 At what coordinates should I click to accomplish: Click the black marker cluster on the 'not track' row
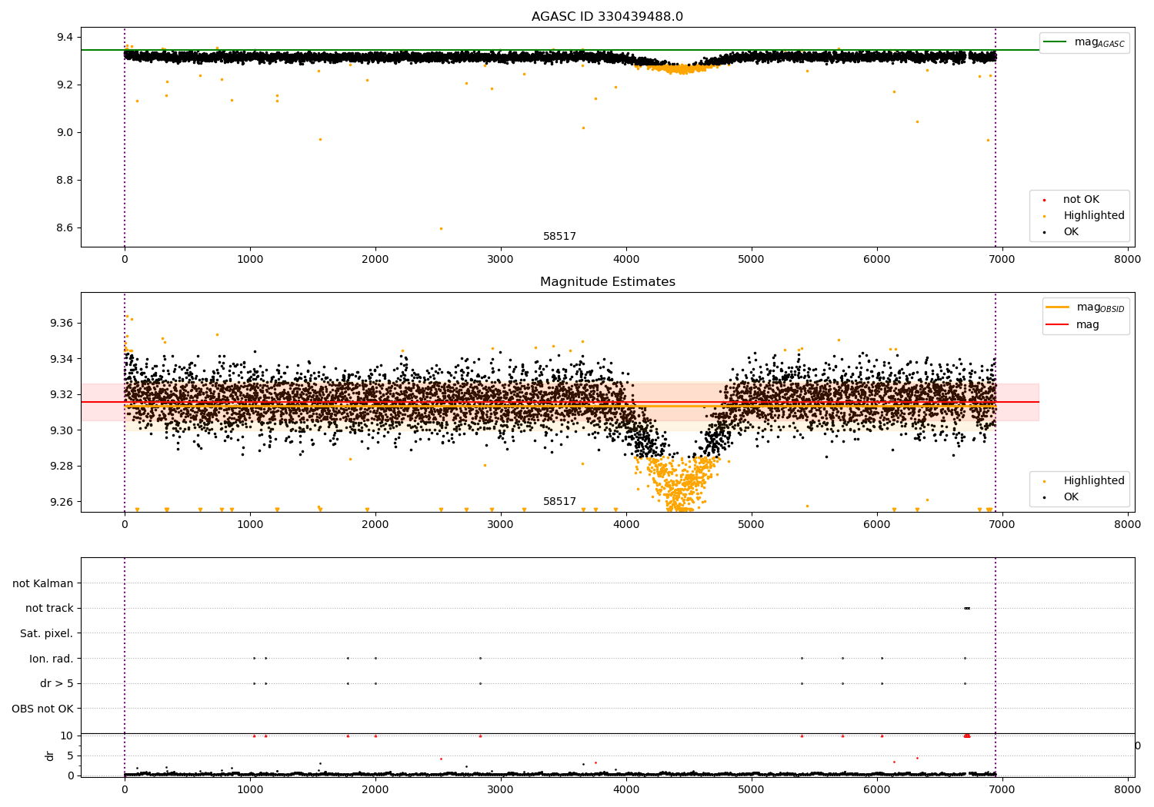[967, 609]
